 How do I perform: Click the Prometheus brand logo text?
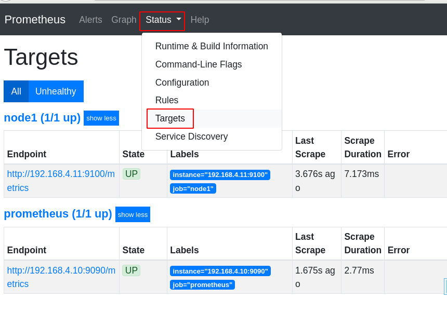pyautogui.click(x=35, y=20)
